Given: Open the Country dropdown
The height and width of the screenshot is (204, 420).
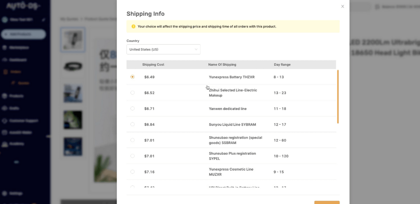Looking at the screenshot, I should [163, 49].
